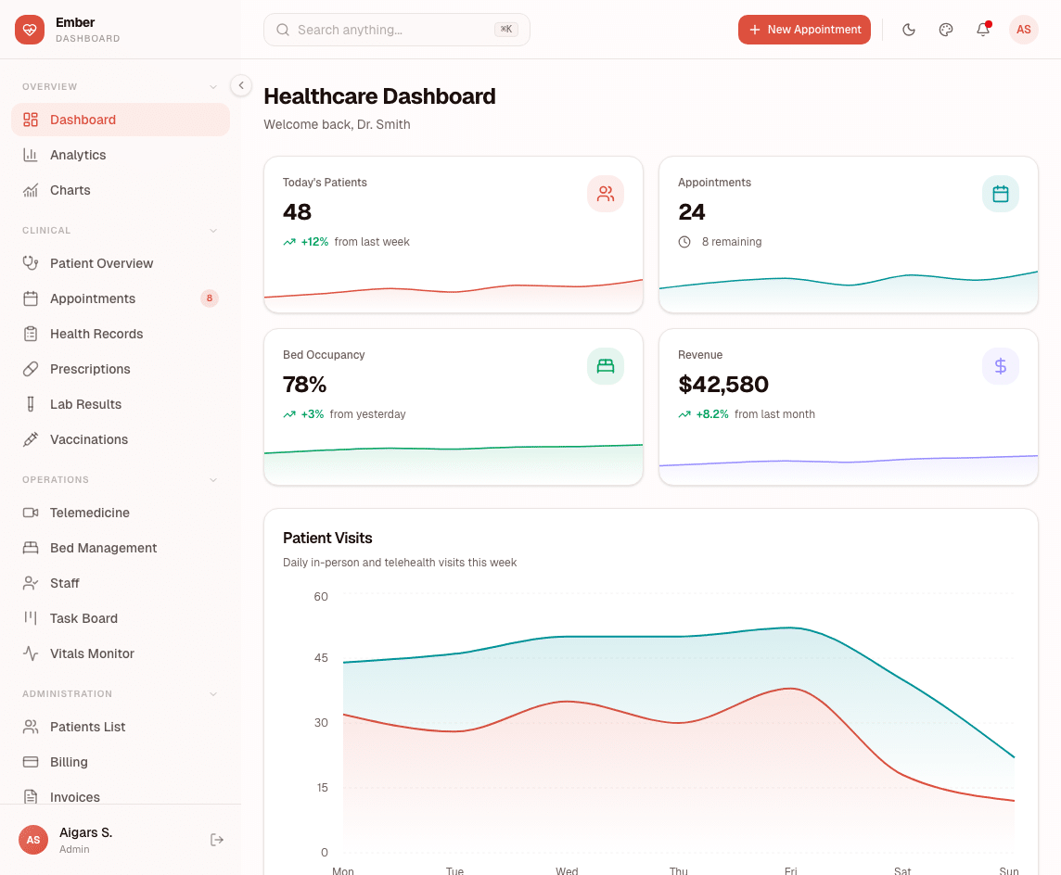Open the Vitals Monitor waveform icon
The width and height of the screenshot is (1061, 875).
(32, 653)
